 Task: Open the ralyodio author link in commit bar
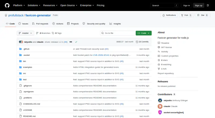[x=28, y=42]
